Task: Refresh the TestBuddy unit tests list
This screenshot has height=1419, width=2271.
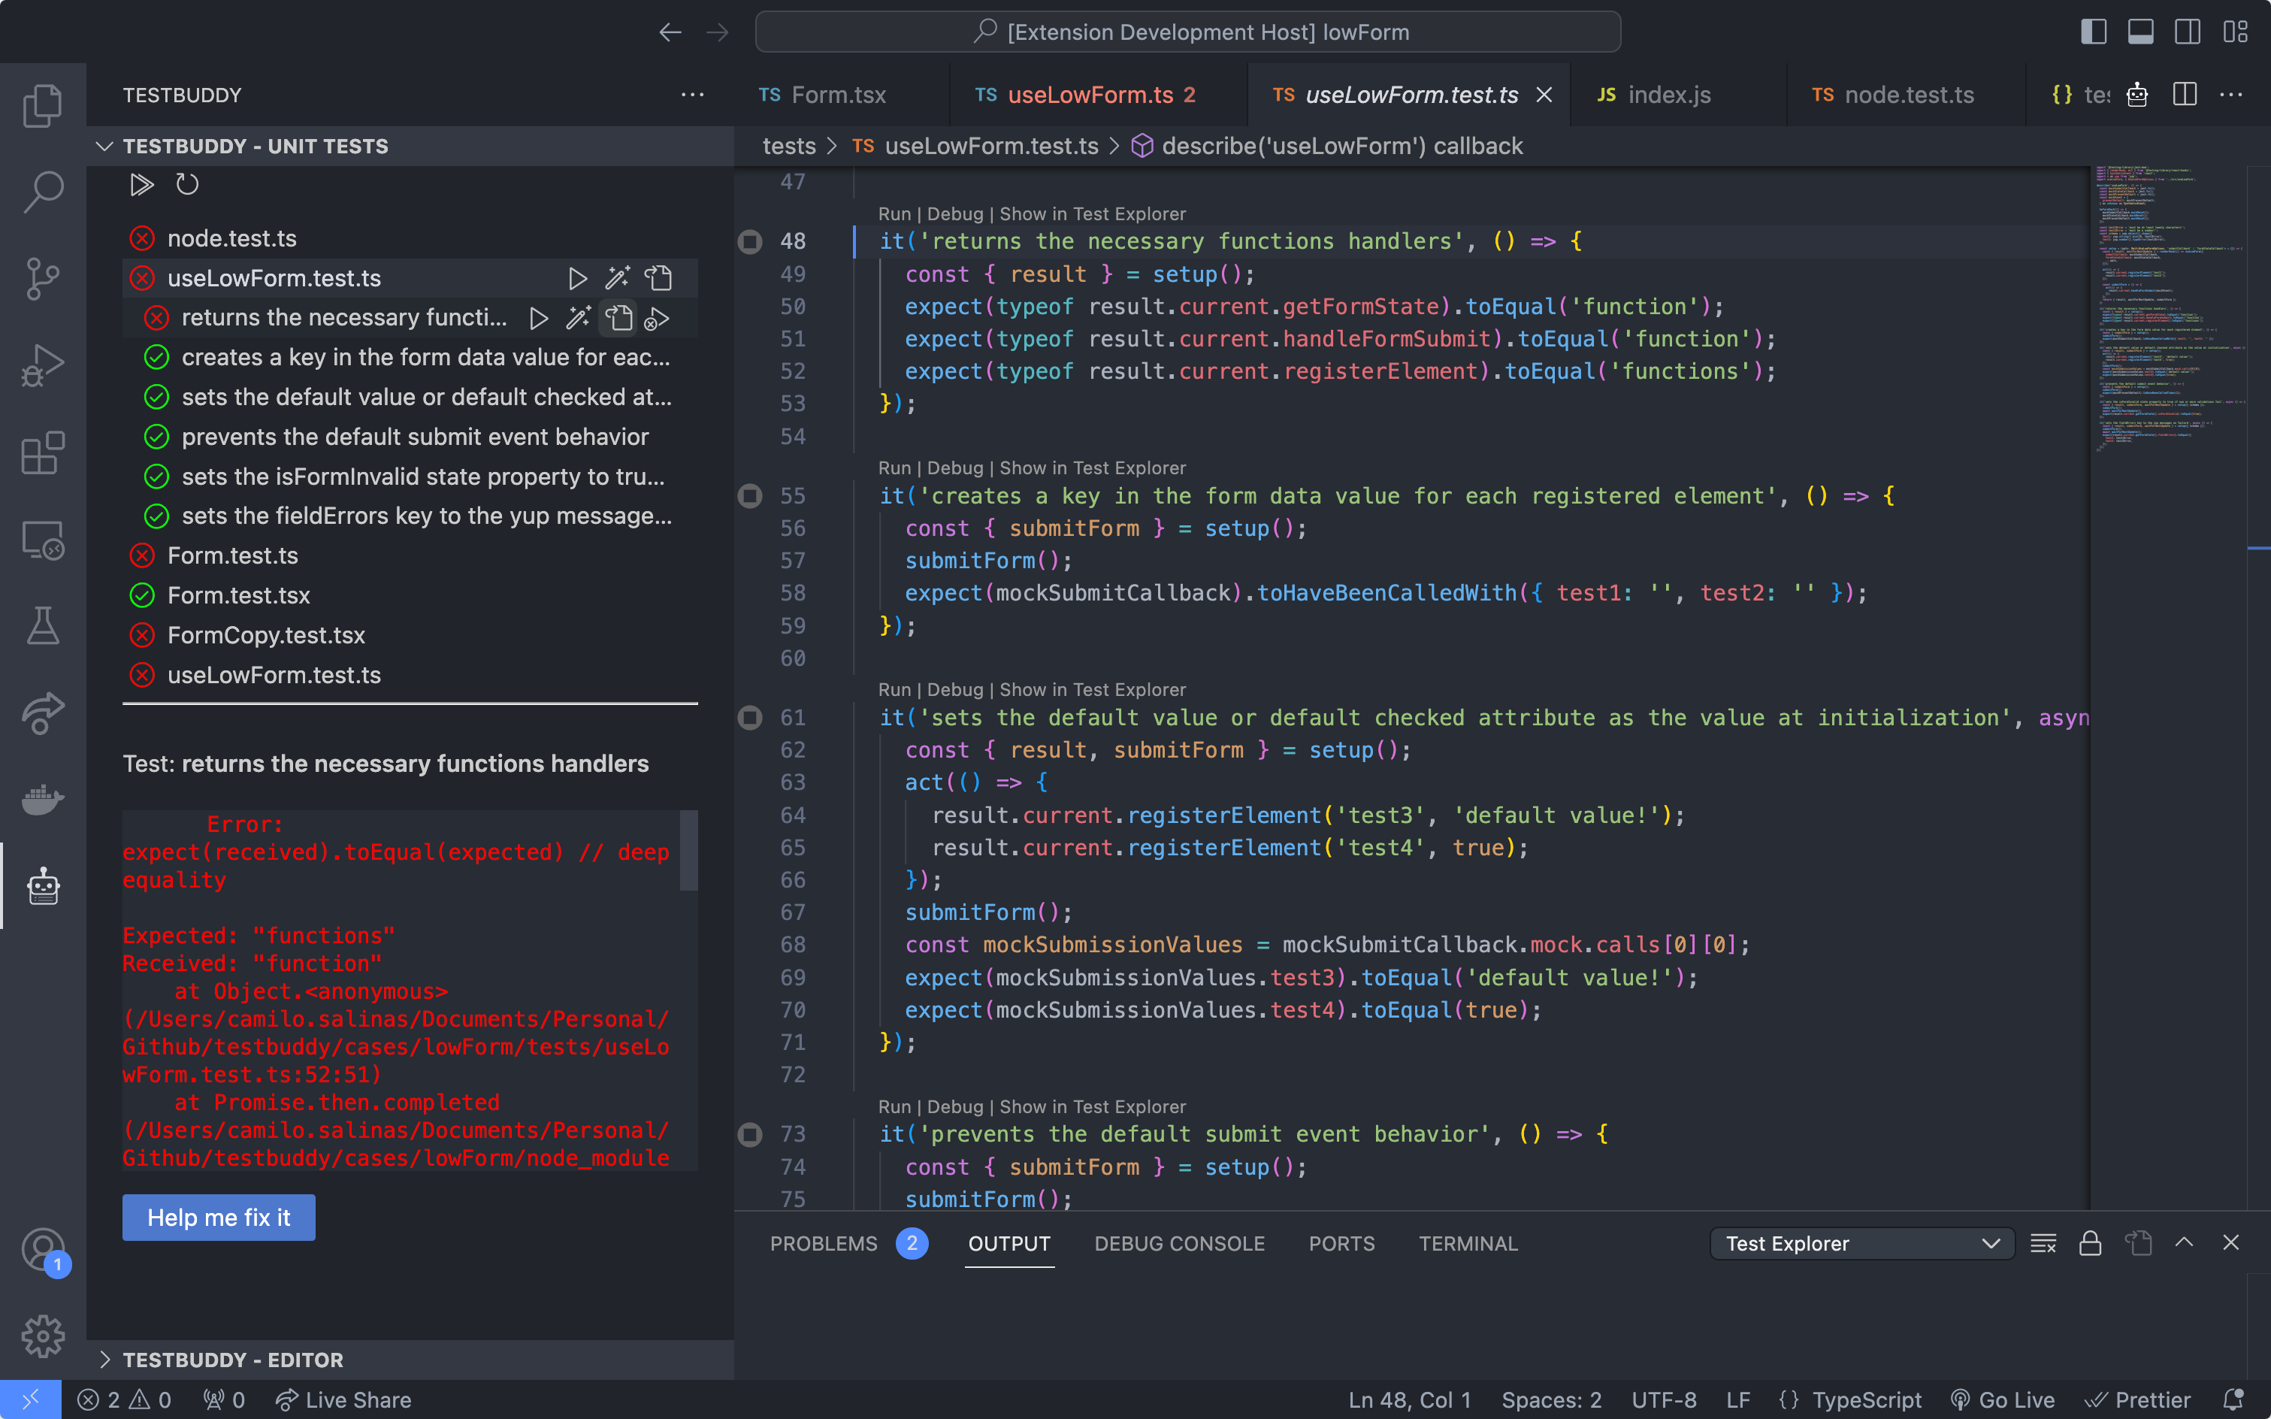Action: tap(187, 185)
